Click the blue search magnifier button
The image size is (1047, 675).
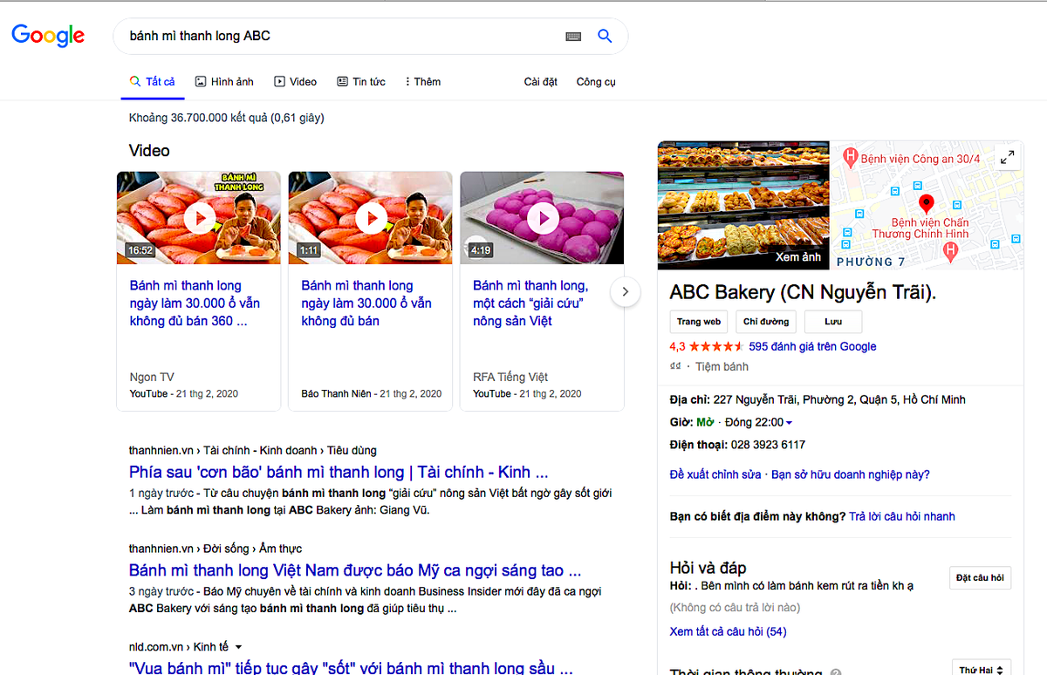pyautogui.click(x=605, y=37)
